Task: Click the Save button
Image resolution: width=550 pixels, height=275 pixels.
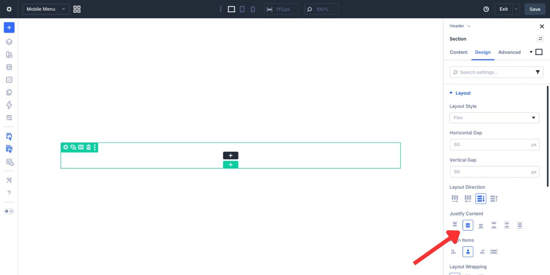Action: [535, 9]
